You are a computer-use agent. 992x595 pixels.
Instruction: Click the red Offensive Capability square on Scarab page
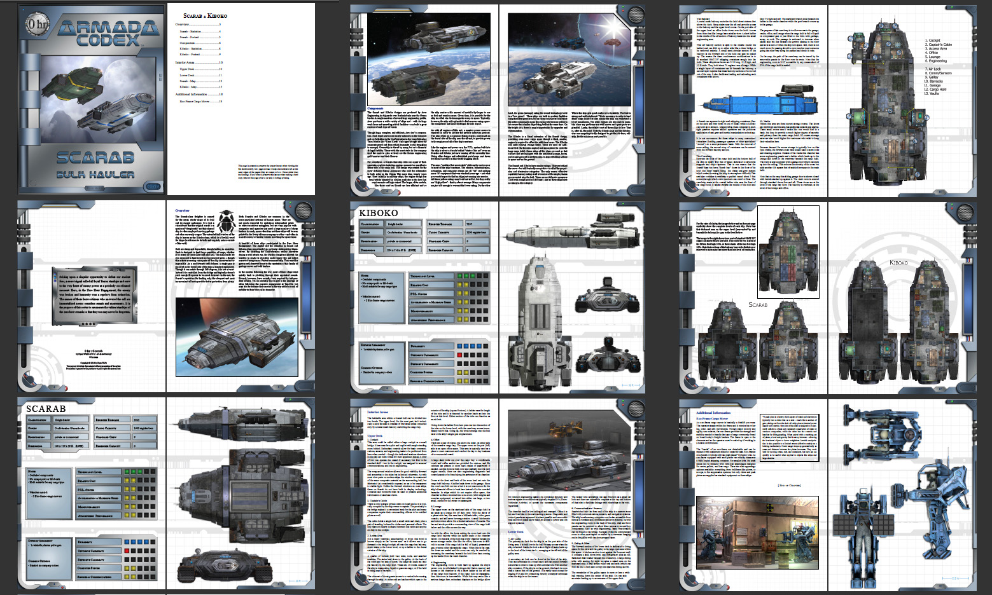[x=127, y=551]
